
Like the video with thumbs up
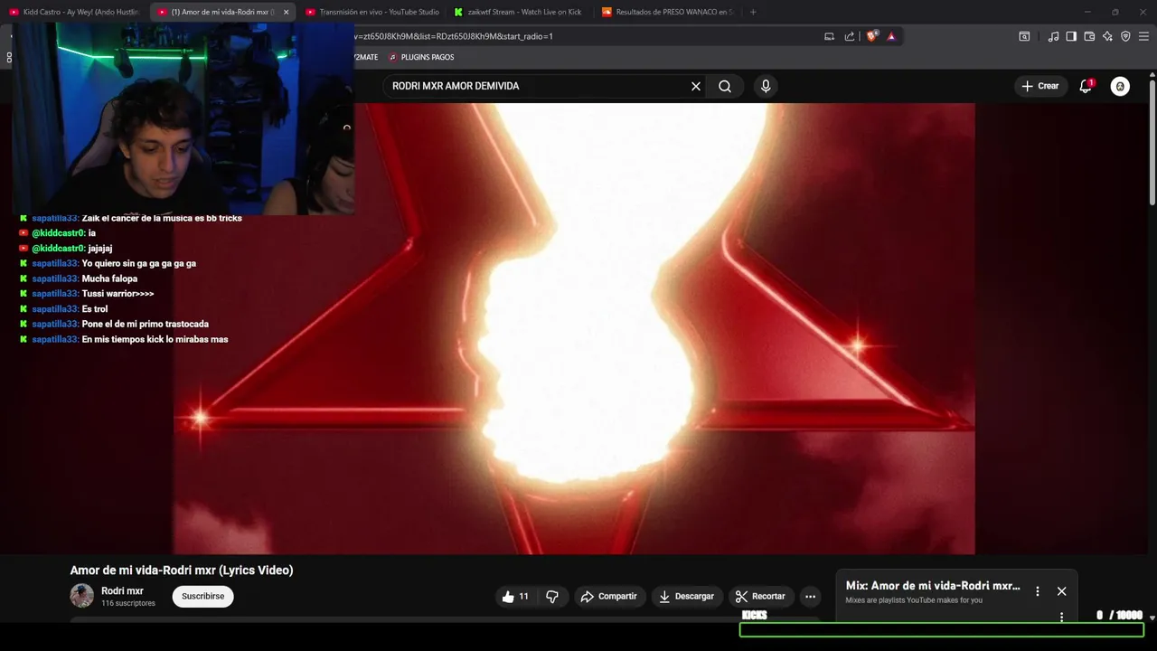click(515, 597)
